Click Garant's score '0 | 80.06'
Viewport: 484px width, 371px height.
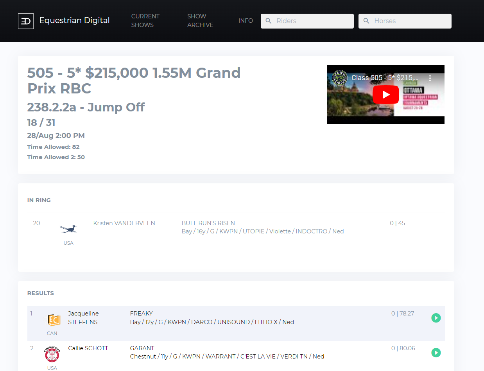(x=403, y=348)
